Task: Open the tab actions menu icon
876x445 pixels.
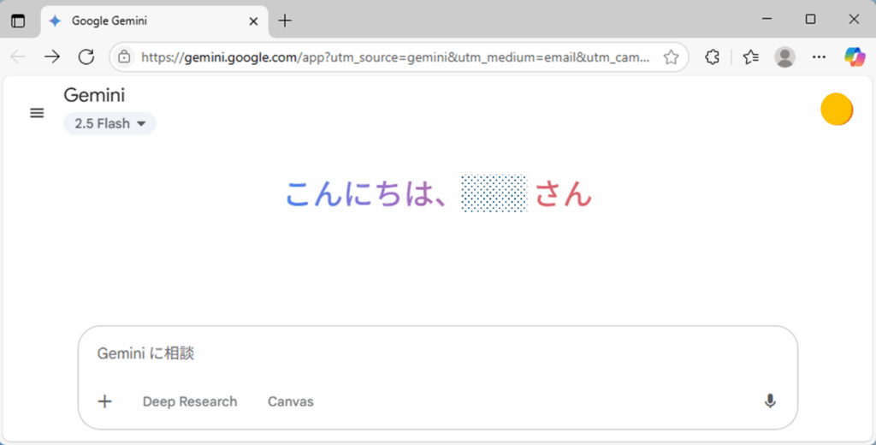Action: click(x=18, y=21)
